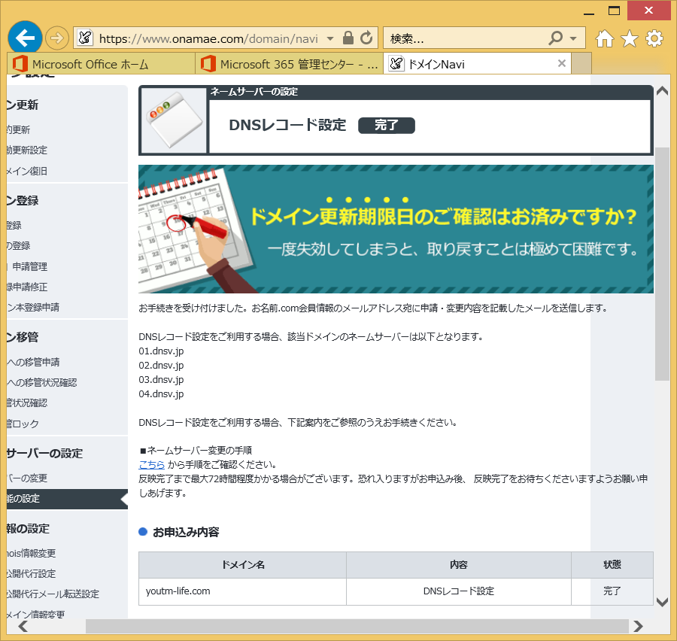Click the site favicon in address bar
Viewport: 677px width, 641px height.
point(85,38)
